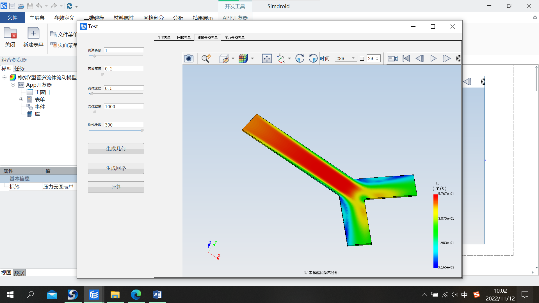Click the 页面菜单 icon in ribbon
Viewport: 539px width, 303px height.
(x=53, y=45)
